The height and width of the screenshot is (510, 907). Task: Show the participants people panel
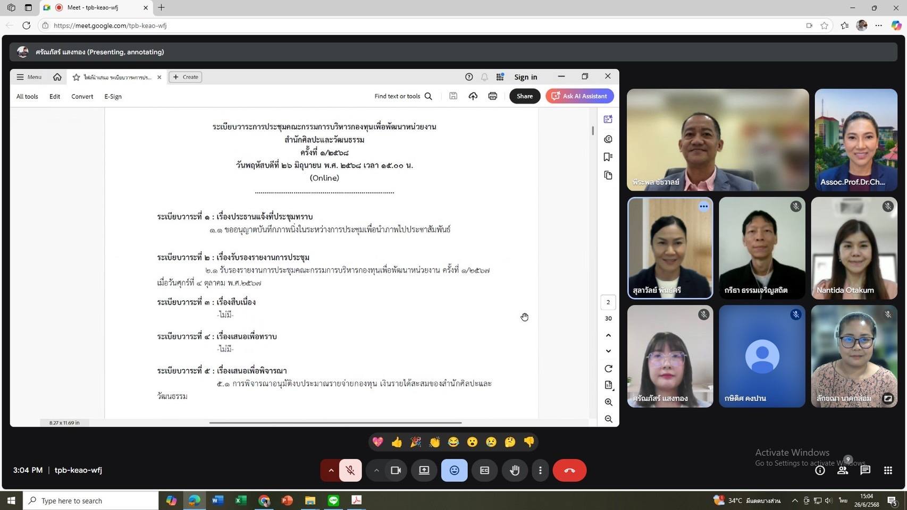pos(842,470)
